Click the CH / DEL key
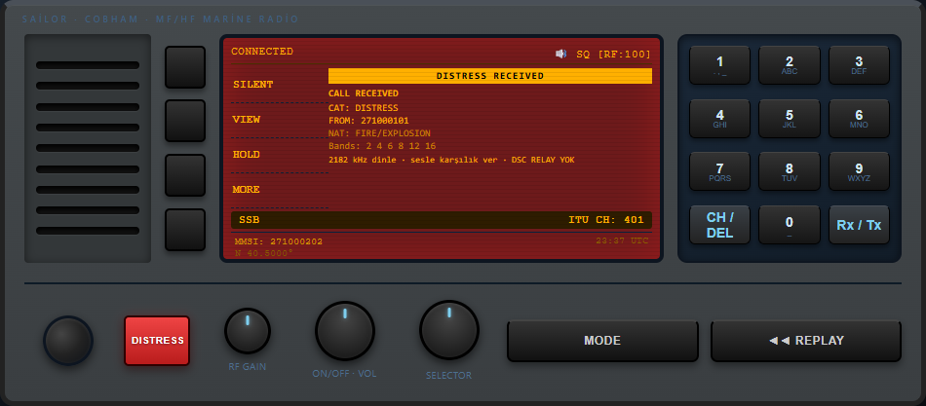 coord(719,225)
